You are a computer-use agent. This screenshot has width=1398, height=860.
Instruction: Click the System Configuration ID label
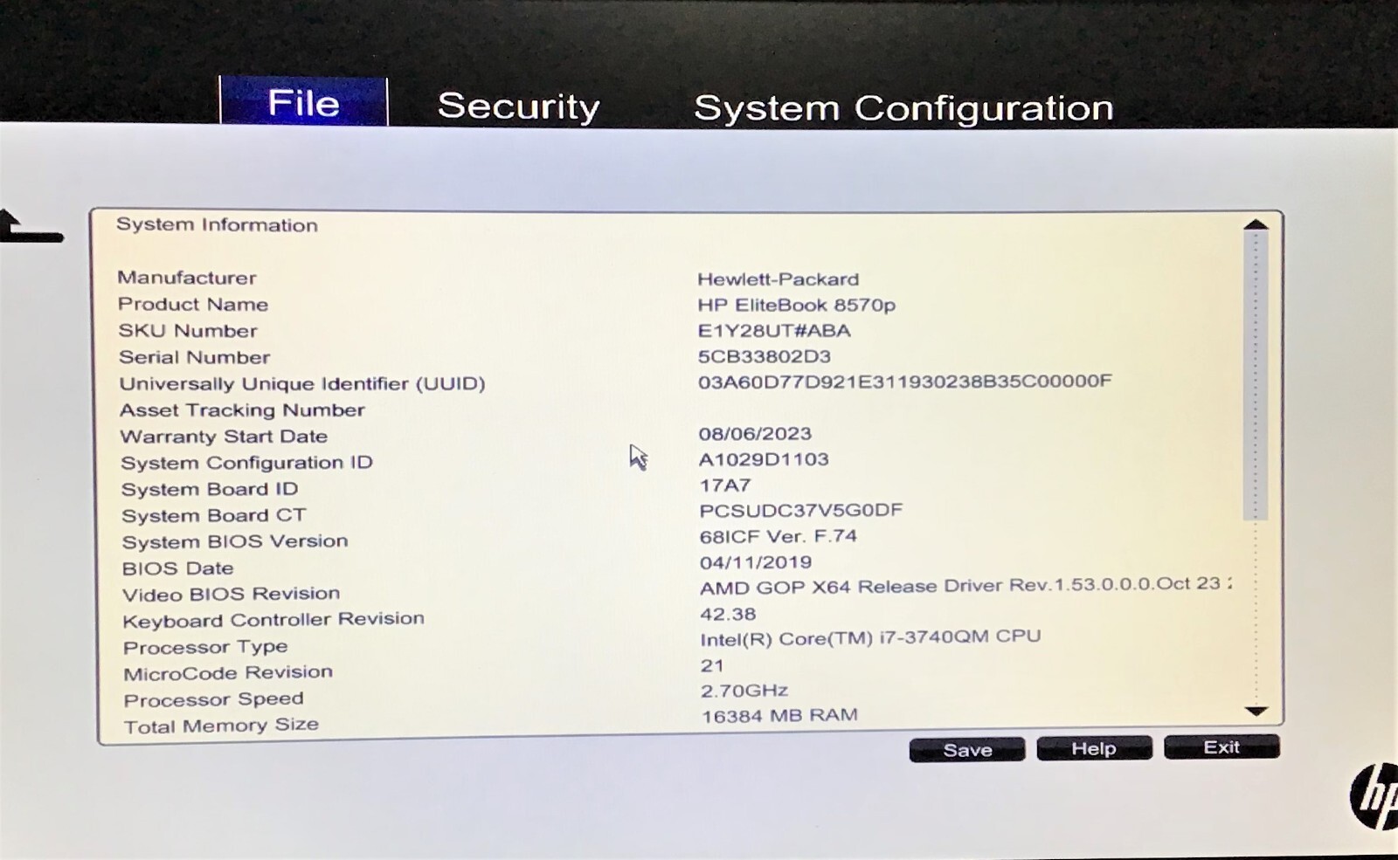[246, 463]
